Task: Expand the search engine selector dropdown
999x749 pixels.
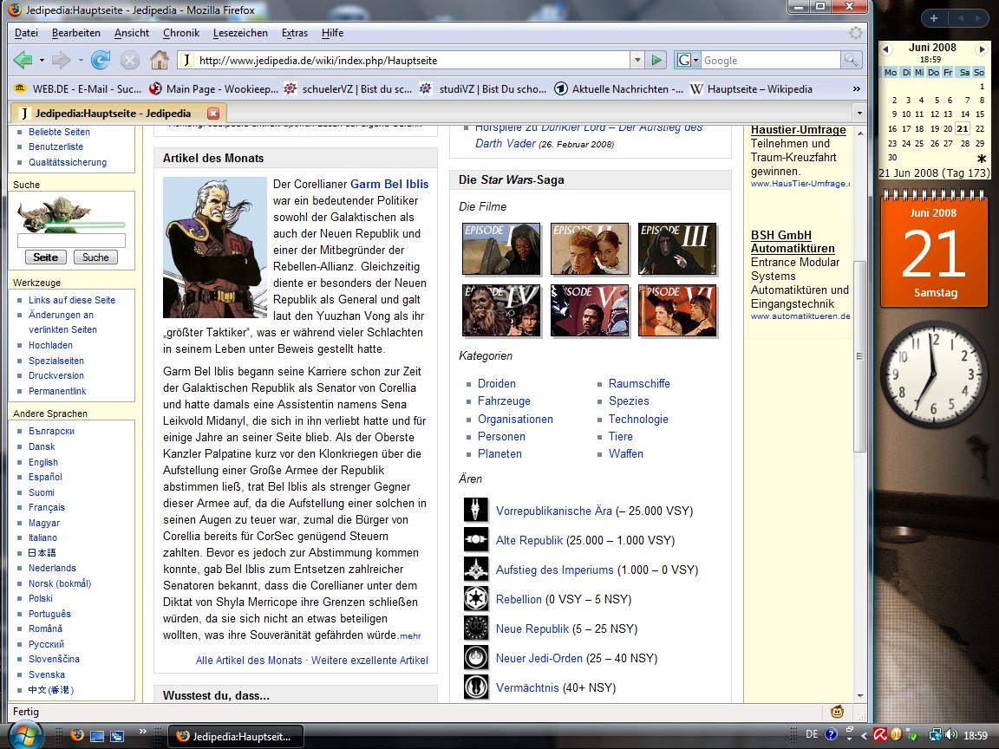Action: (x=689, y=60)
